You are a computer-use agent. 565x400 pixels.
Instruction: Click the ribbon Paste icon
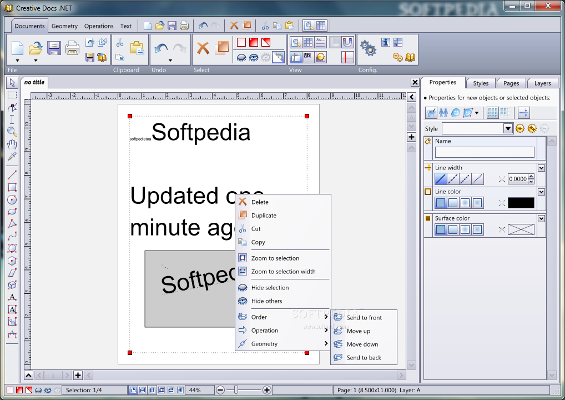point(137,48)
